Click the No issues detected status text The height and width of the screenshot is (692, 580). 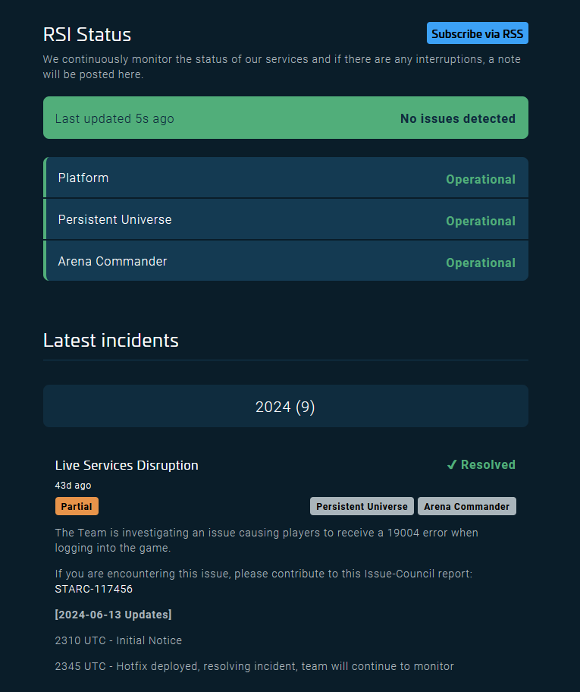457,118
